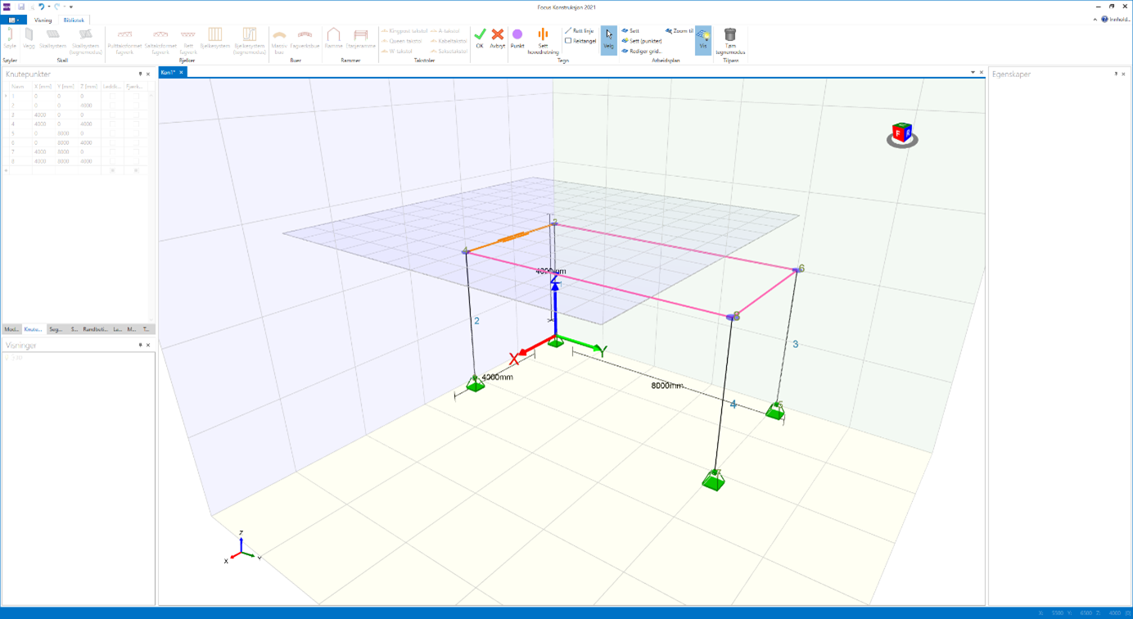Viewport: 1133px width, 619px height.
Task: Choose A-takstol
Action: (445, 30)
